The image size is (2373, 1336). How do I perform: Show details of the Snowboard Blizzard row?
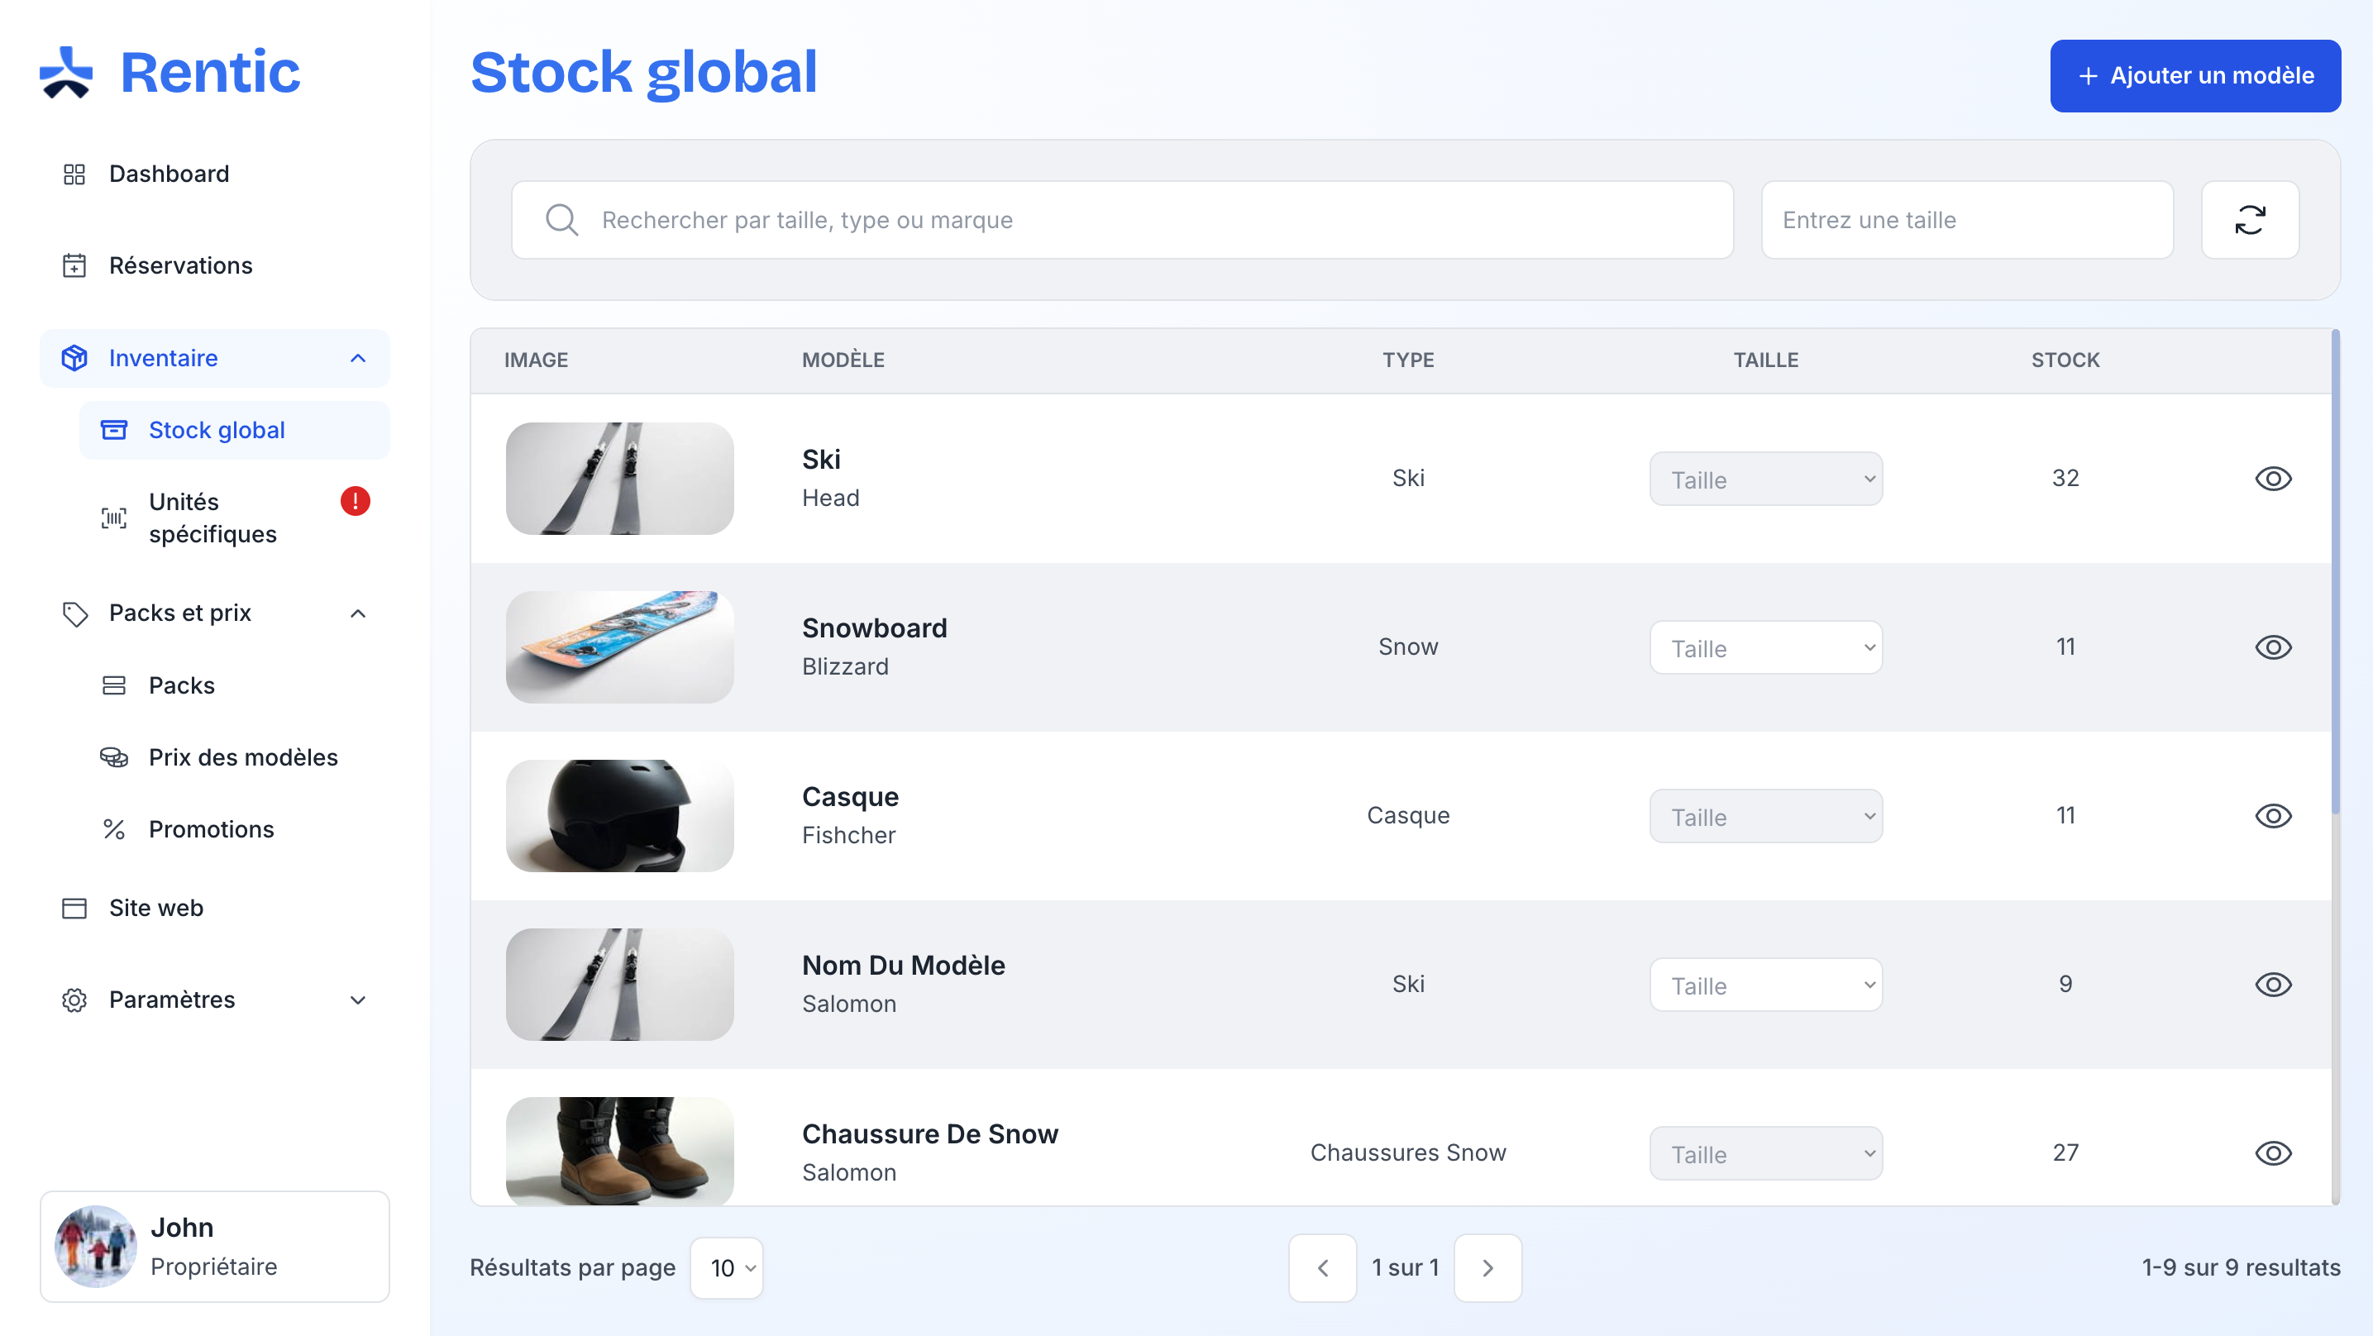click(x=2273, y=647)
